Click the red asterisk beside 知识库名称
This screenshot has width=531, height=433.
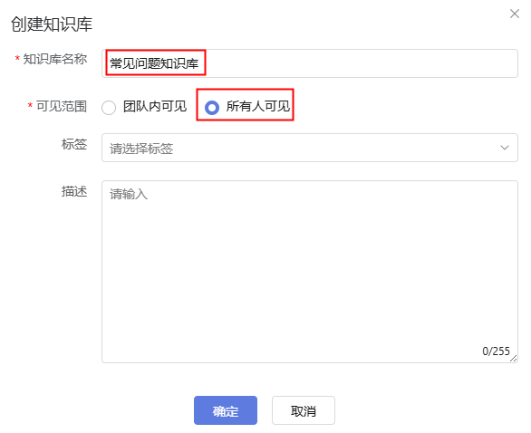click(17, 59)
